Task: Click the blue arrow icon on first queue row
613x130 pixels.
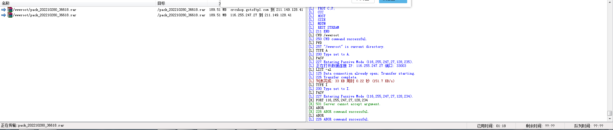Action: pos(4,10)
